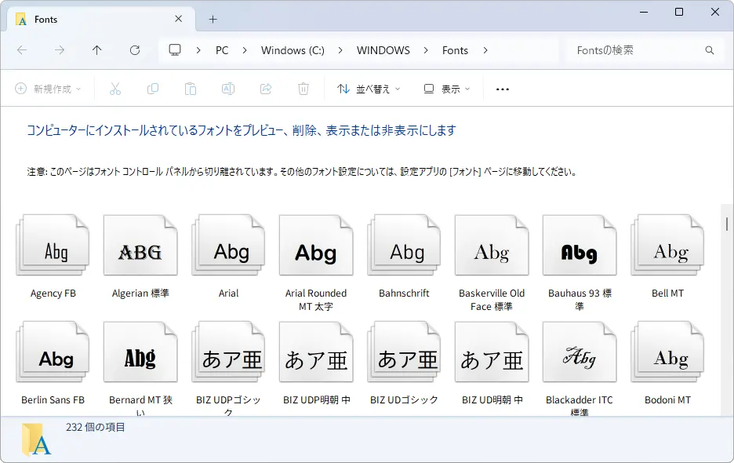Open the 表示 view options dropdown
The width and height of the screenshot is (734, 463).
[x=445, y=89]
